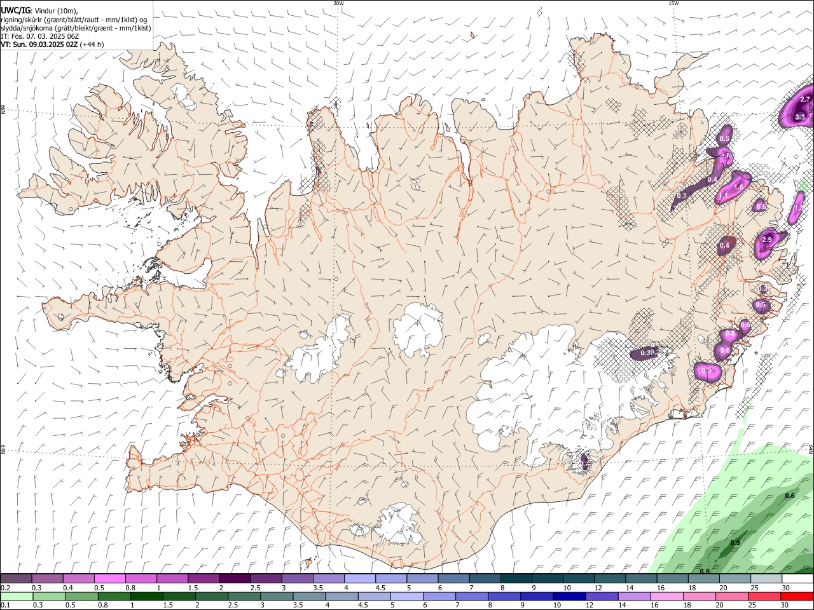Click the deep navy 10 swatch in lower legend
The image size is (814, 610).
pos(569,596)
